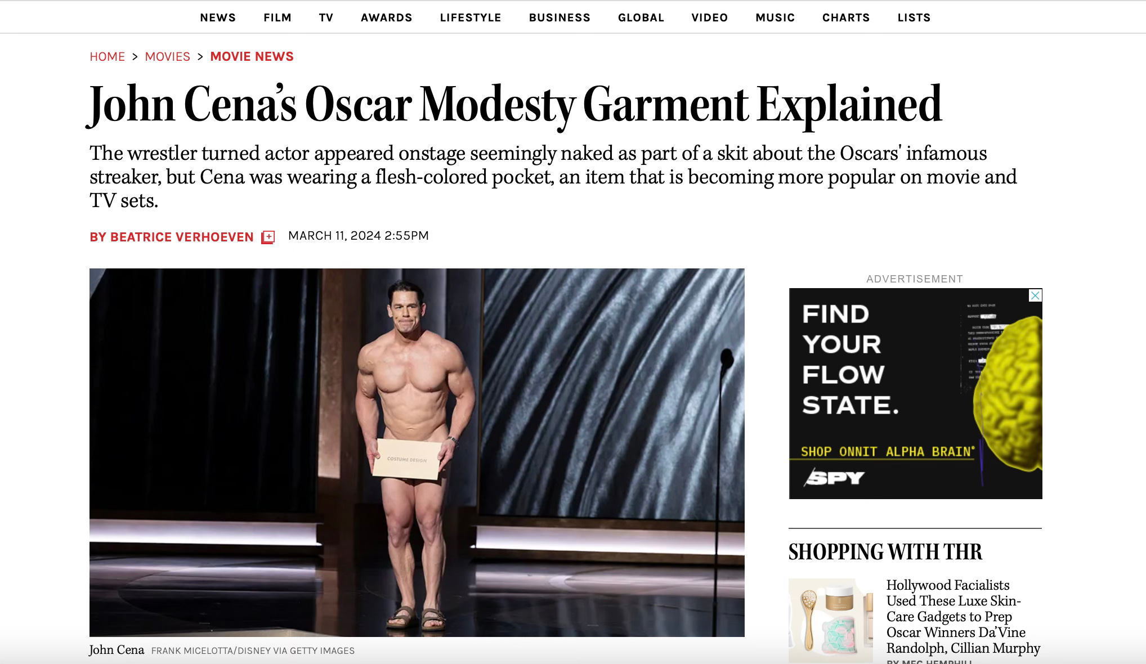Open the CHARTS page
The image size is (1146, 664).
(x=846, y=17)
